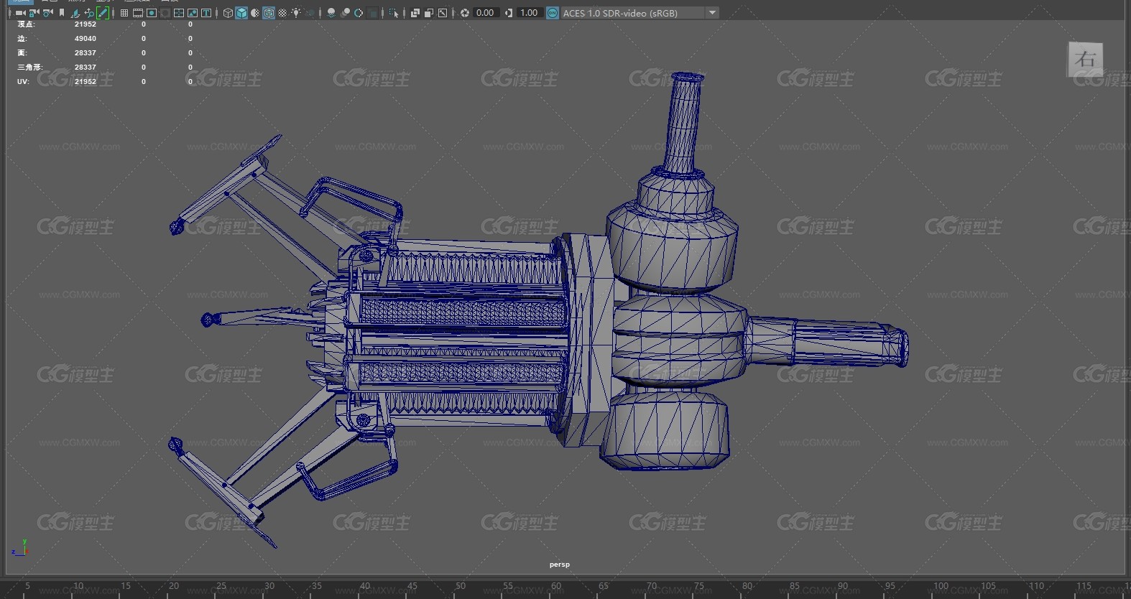Click the Gamma value field 1.00
1131x599 pixels.
(530, 13)
